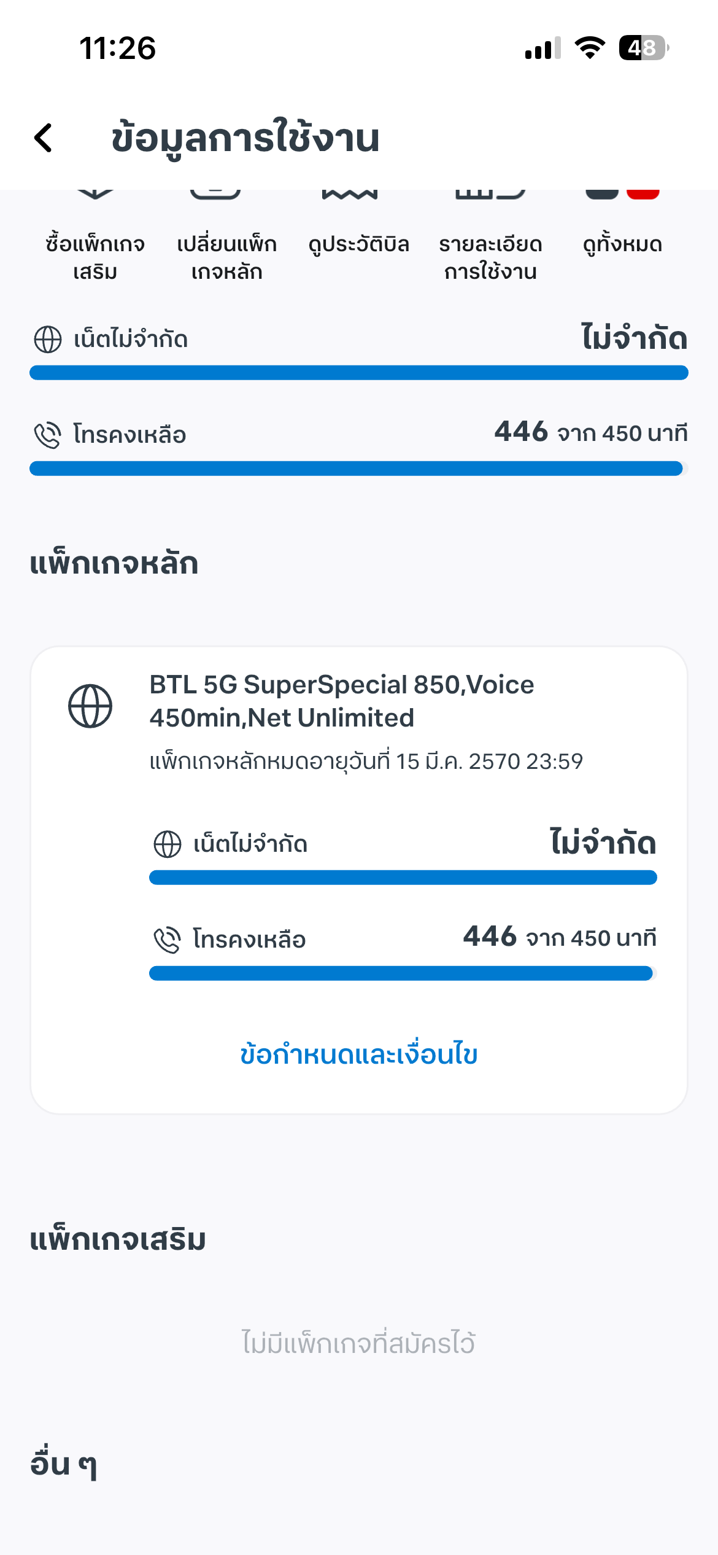Tap the แพ็กเกจเสริม section heading

[118, 1239]
